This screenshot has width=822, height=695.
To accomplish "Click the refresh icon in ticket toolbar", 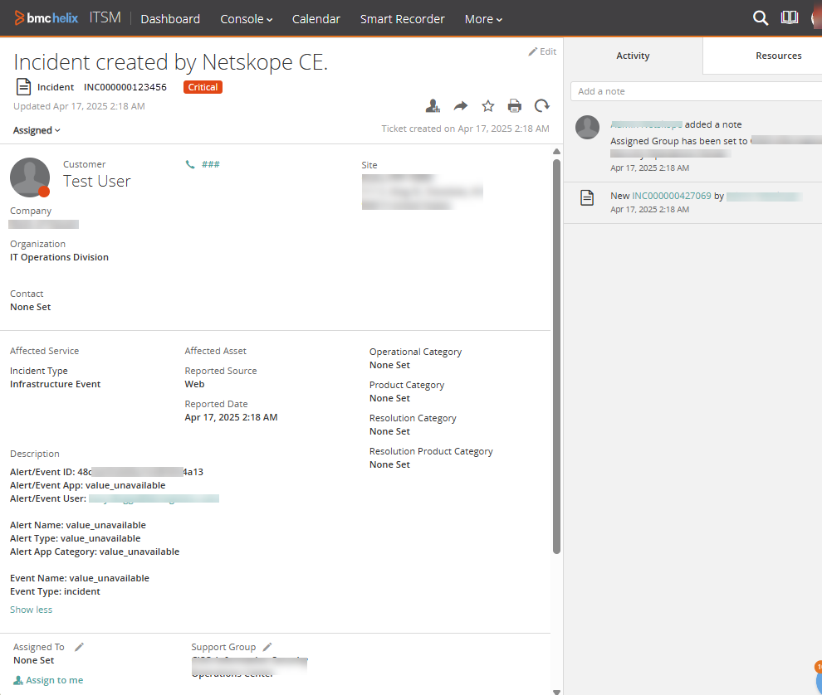I will click(541, 106).
